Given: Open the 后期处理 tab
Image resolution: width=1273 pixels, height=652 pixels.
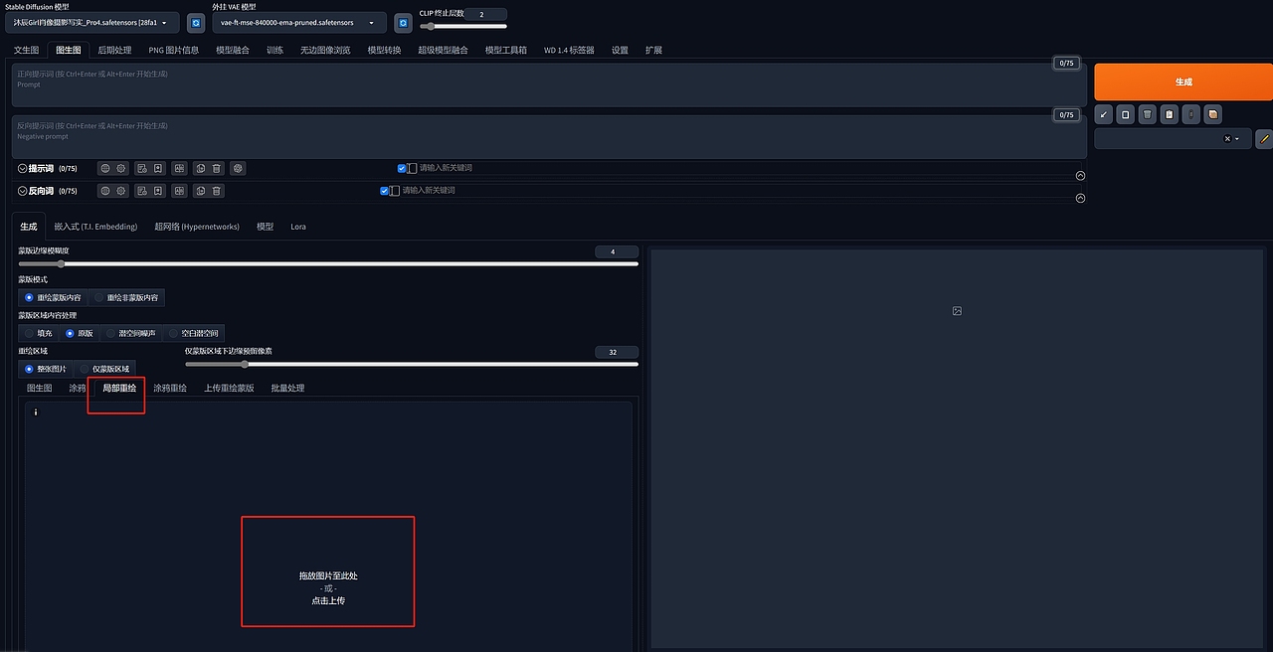Looking at the screenshot, I should [114, 50].
